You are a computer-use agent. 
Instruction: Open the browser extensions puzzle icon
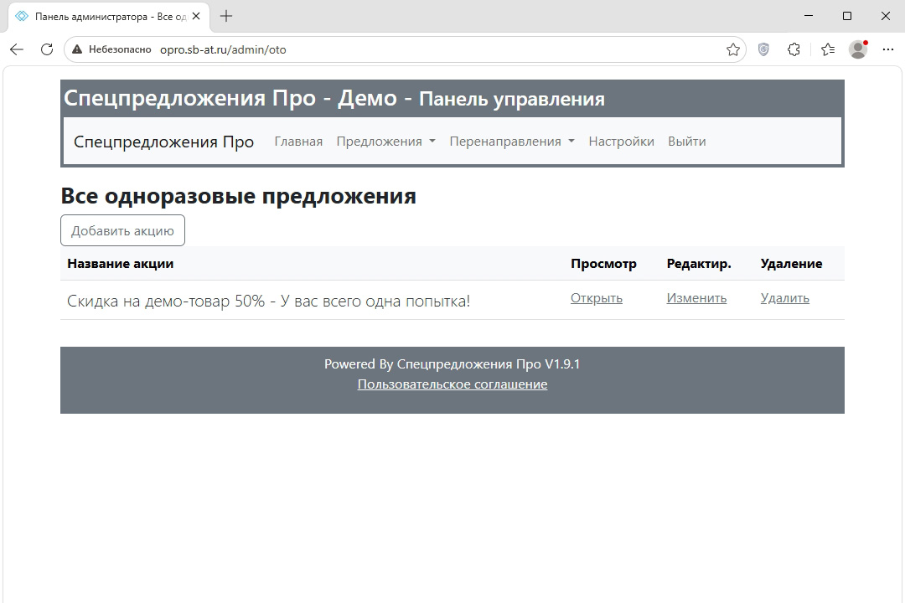click(794, 49)
